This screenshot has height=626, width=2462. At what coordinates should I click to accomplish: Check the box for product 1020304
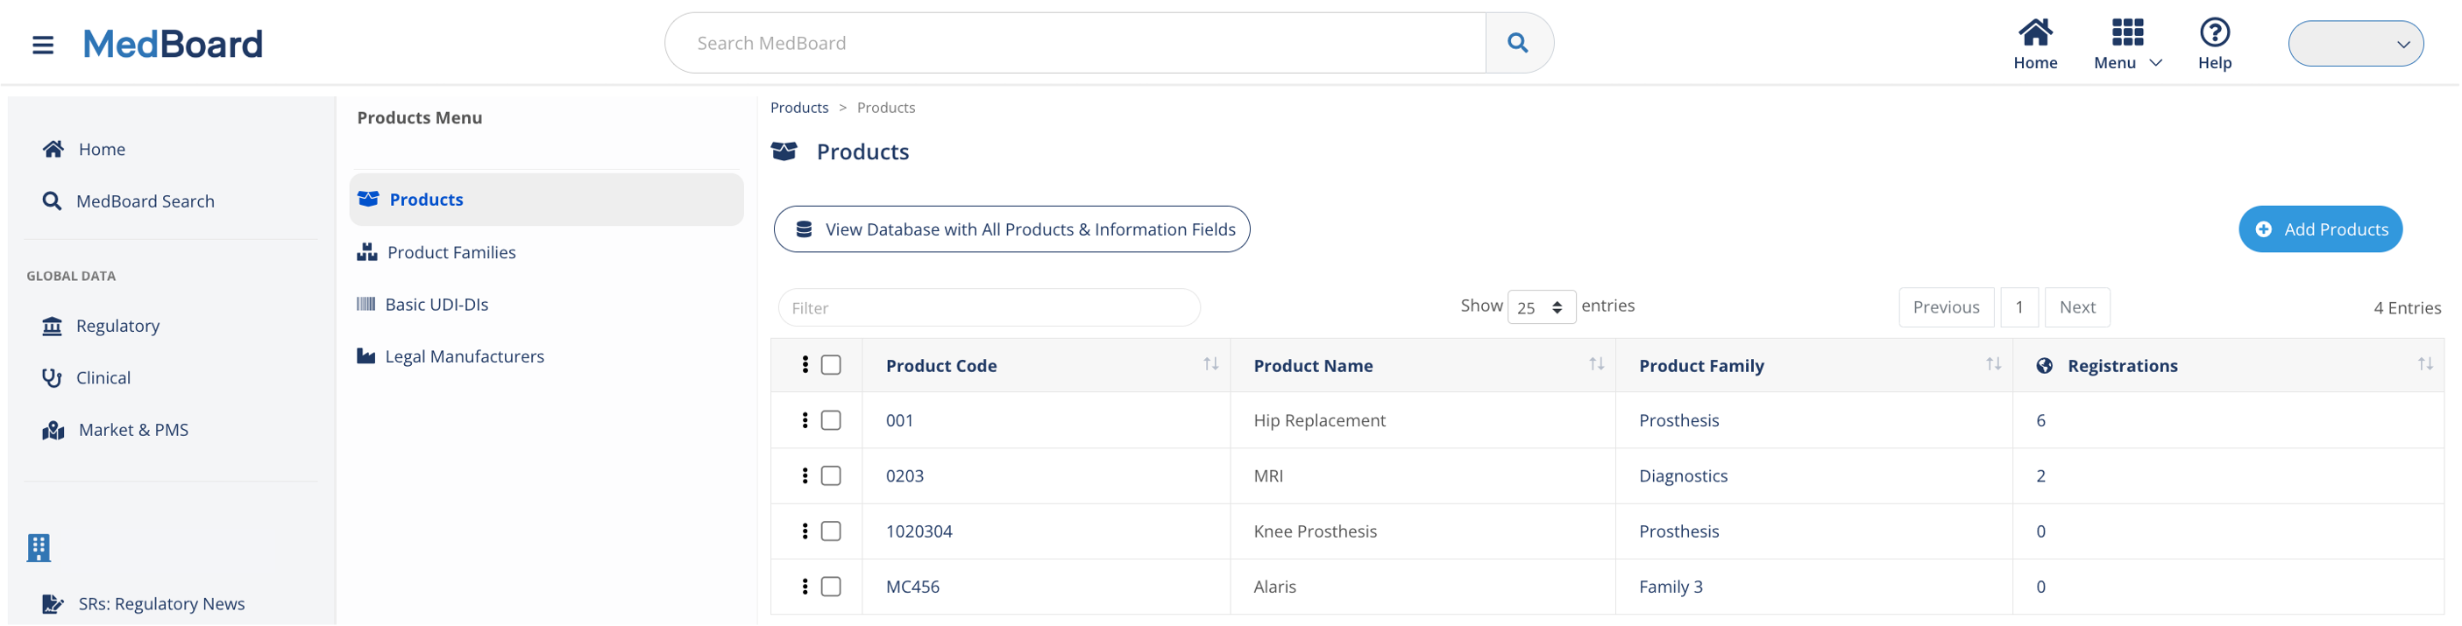(x=833, y=531)
